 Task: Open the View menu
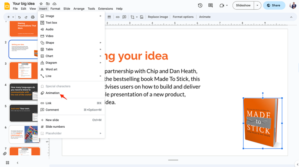point(33,9)
